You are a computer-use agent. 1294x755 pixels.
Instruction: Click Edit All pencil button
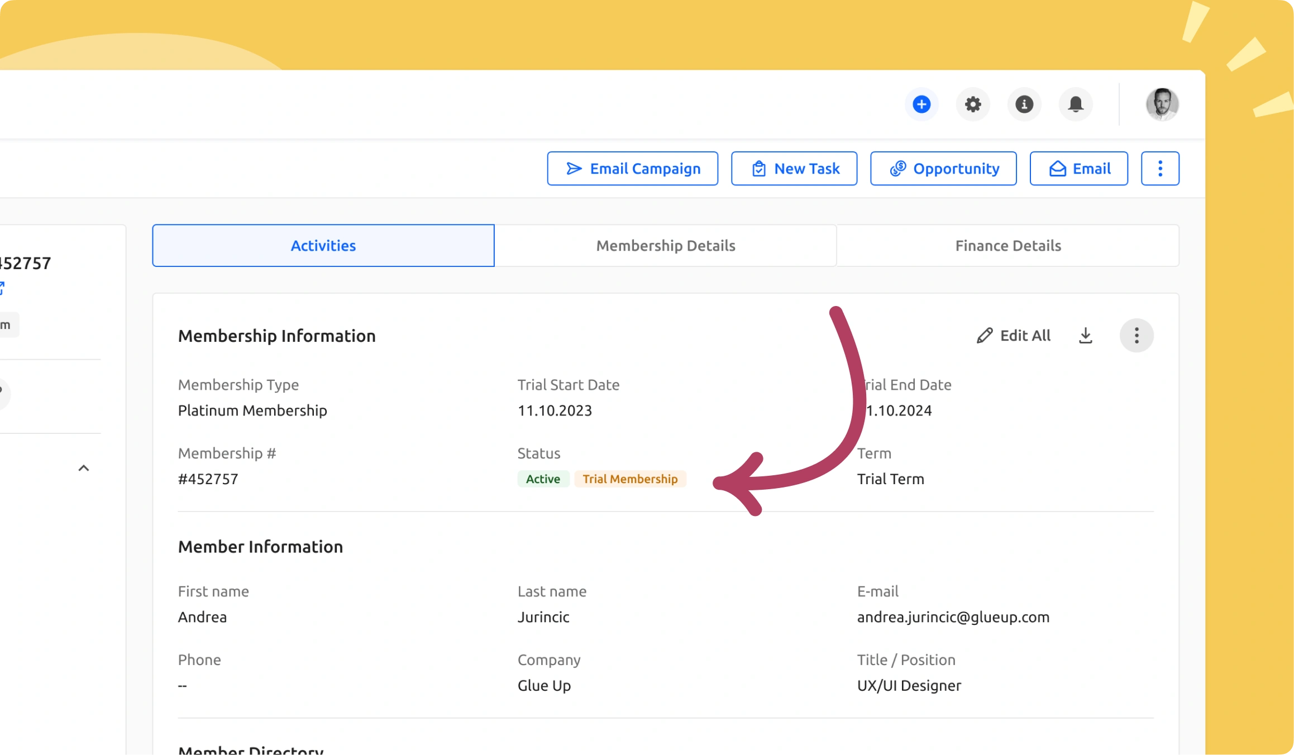coord(1014,336)
